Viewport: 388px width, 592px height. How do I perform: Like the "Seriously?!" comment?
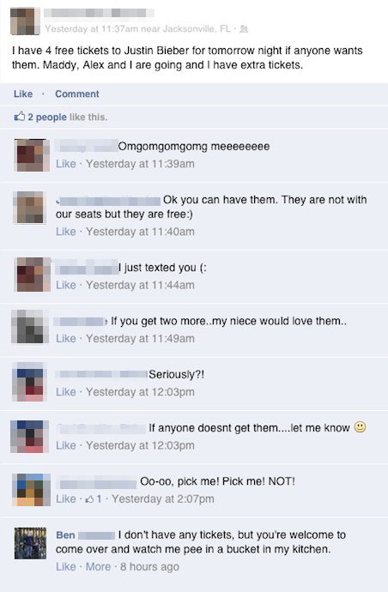[66, 392]
